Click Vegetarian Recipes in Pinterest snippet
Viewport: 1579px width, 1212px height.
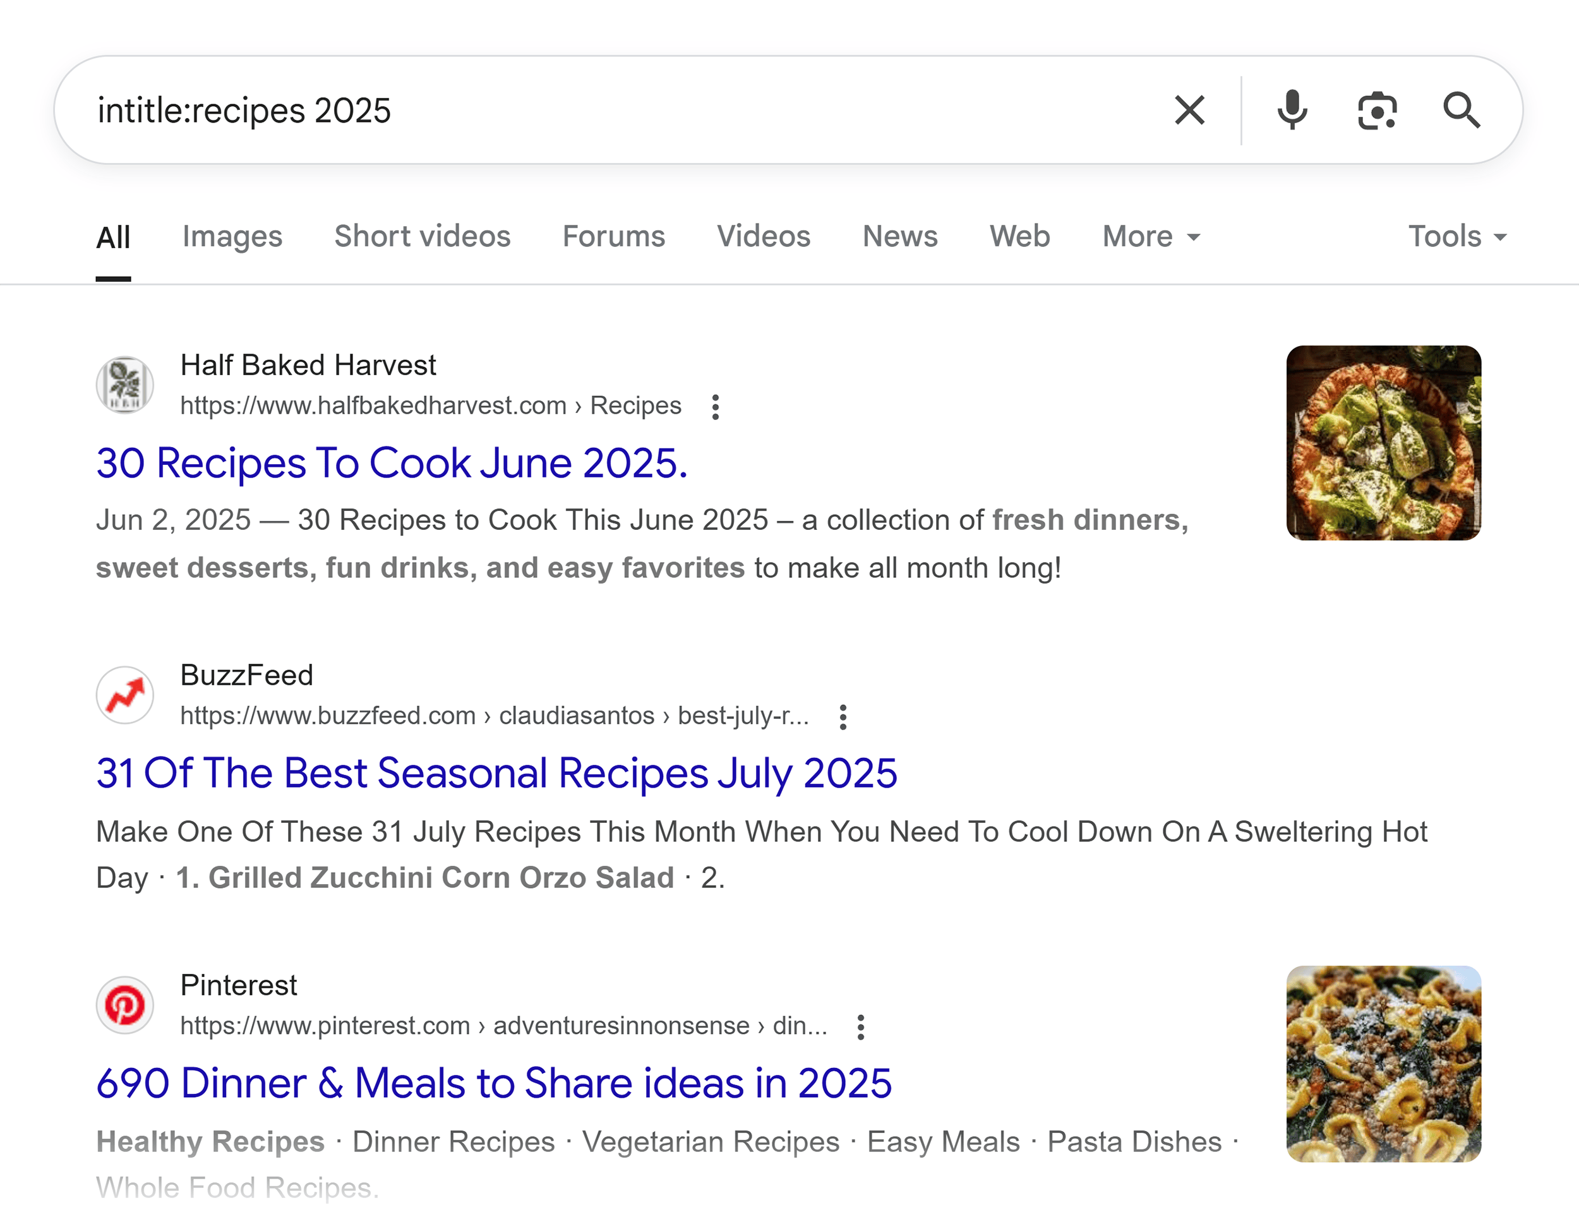coord(711,1142)
